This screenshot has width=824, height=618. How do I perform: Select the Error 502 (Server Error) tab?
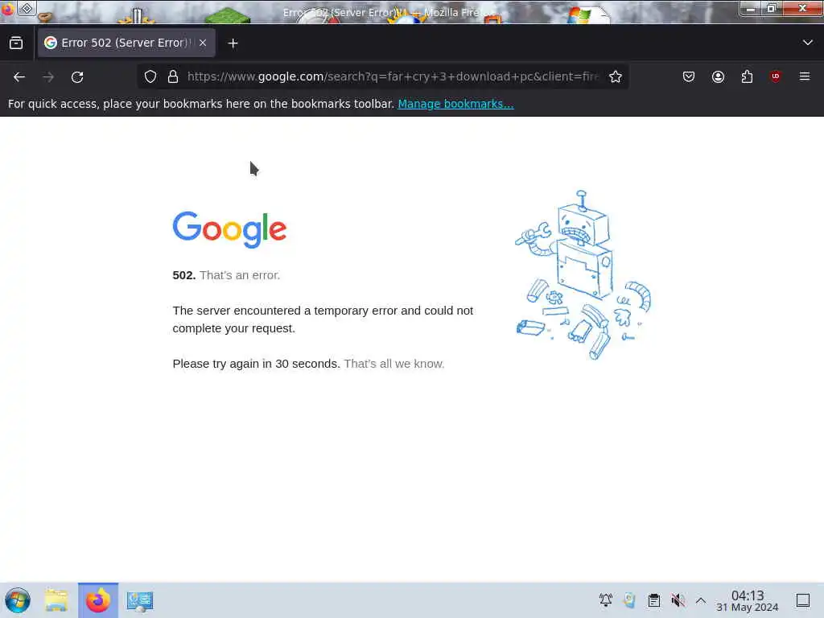[126, 43]
